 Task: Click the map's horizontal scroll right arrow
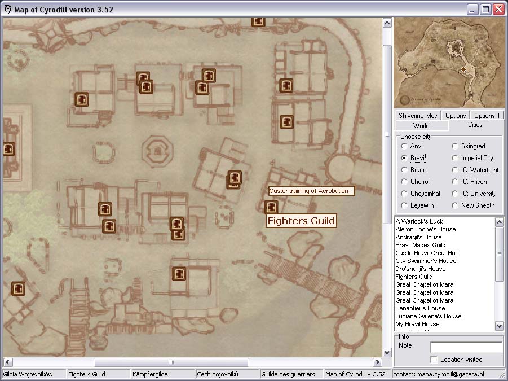coord(377,362)
